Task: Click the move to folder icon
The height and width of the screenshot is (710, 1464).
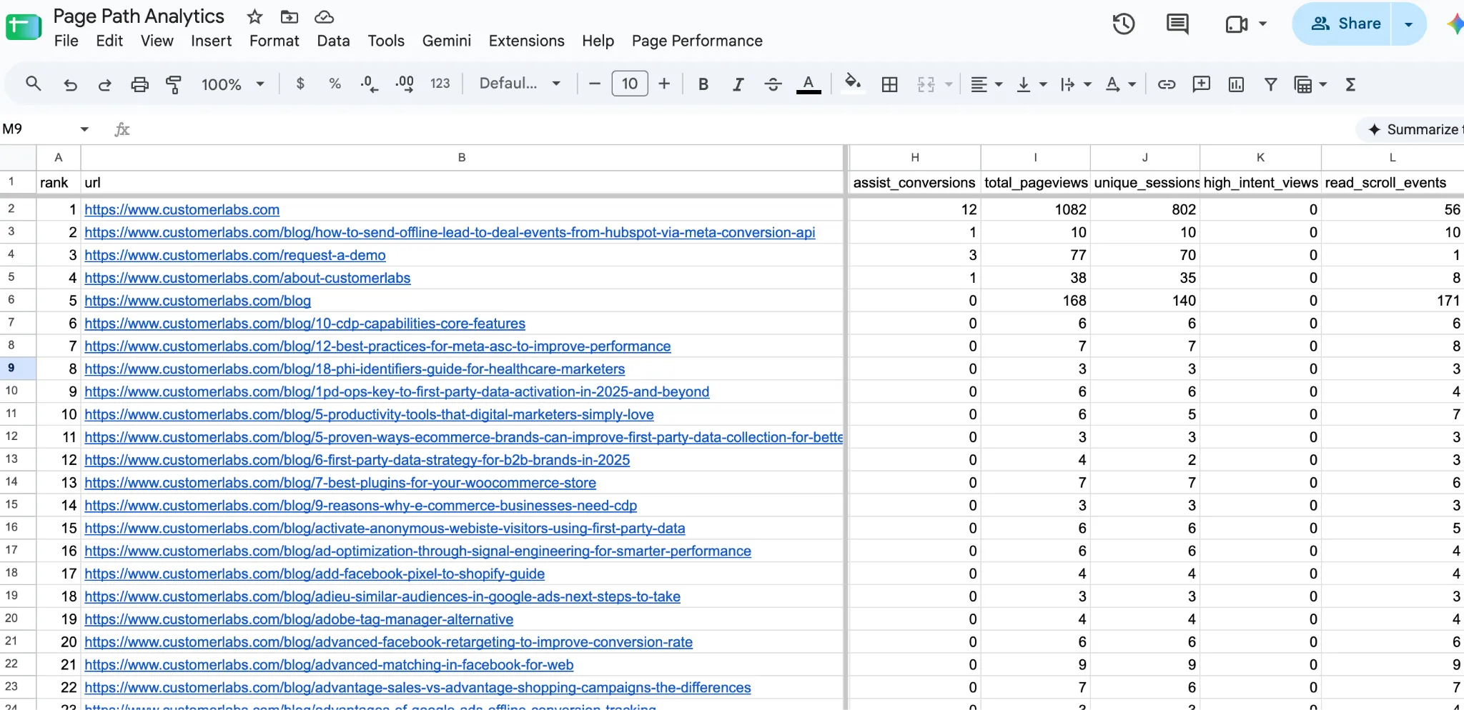Action: [290, 16]
